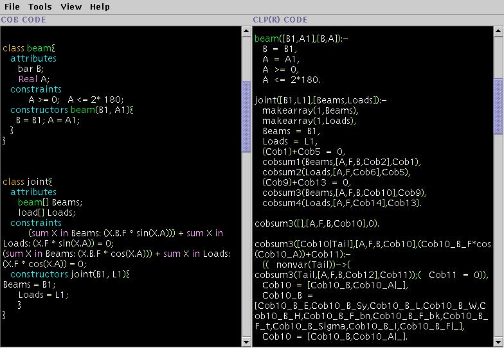Click the "cobsum3([],[A,F,B,Cob10],0)." line

click(317, 223)
